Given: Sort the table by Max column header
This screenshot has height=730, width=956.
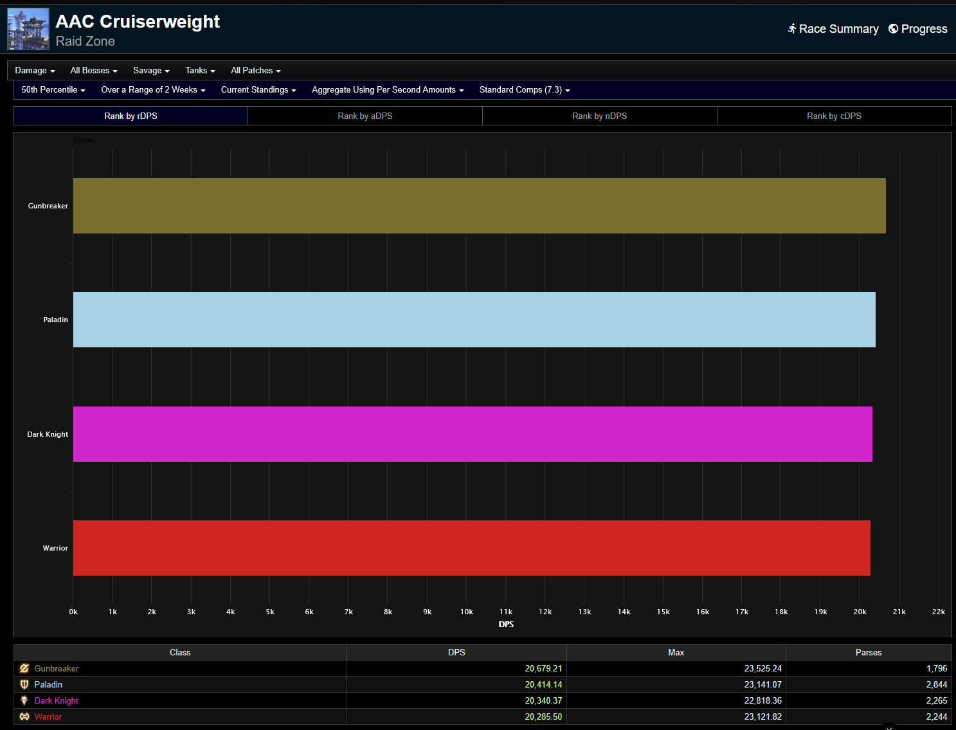Looking at the screenshot, I should coord(676,652).
